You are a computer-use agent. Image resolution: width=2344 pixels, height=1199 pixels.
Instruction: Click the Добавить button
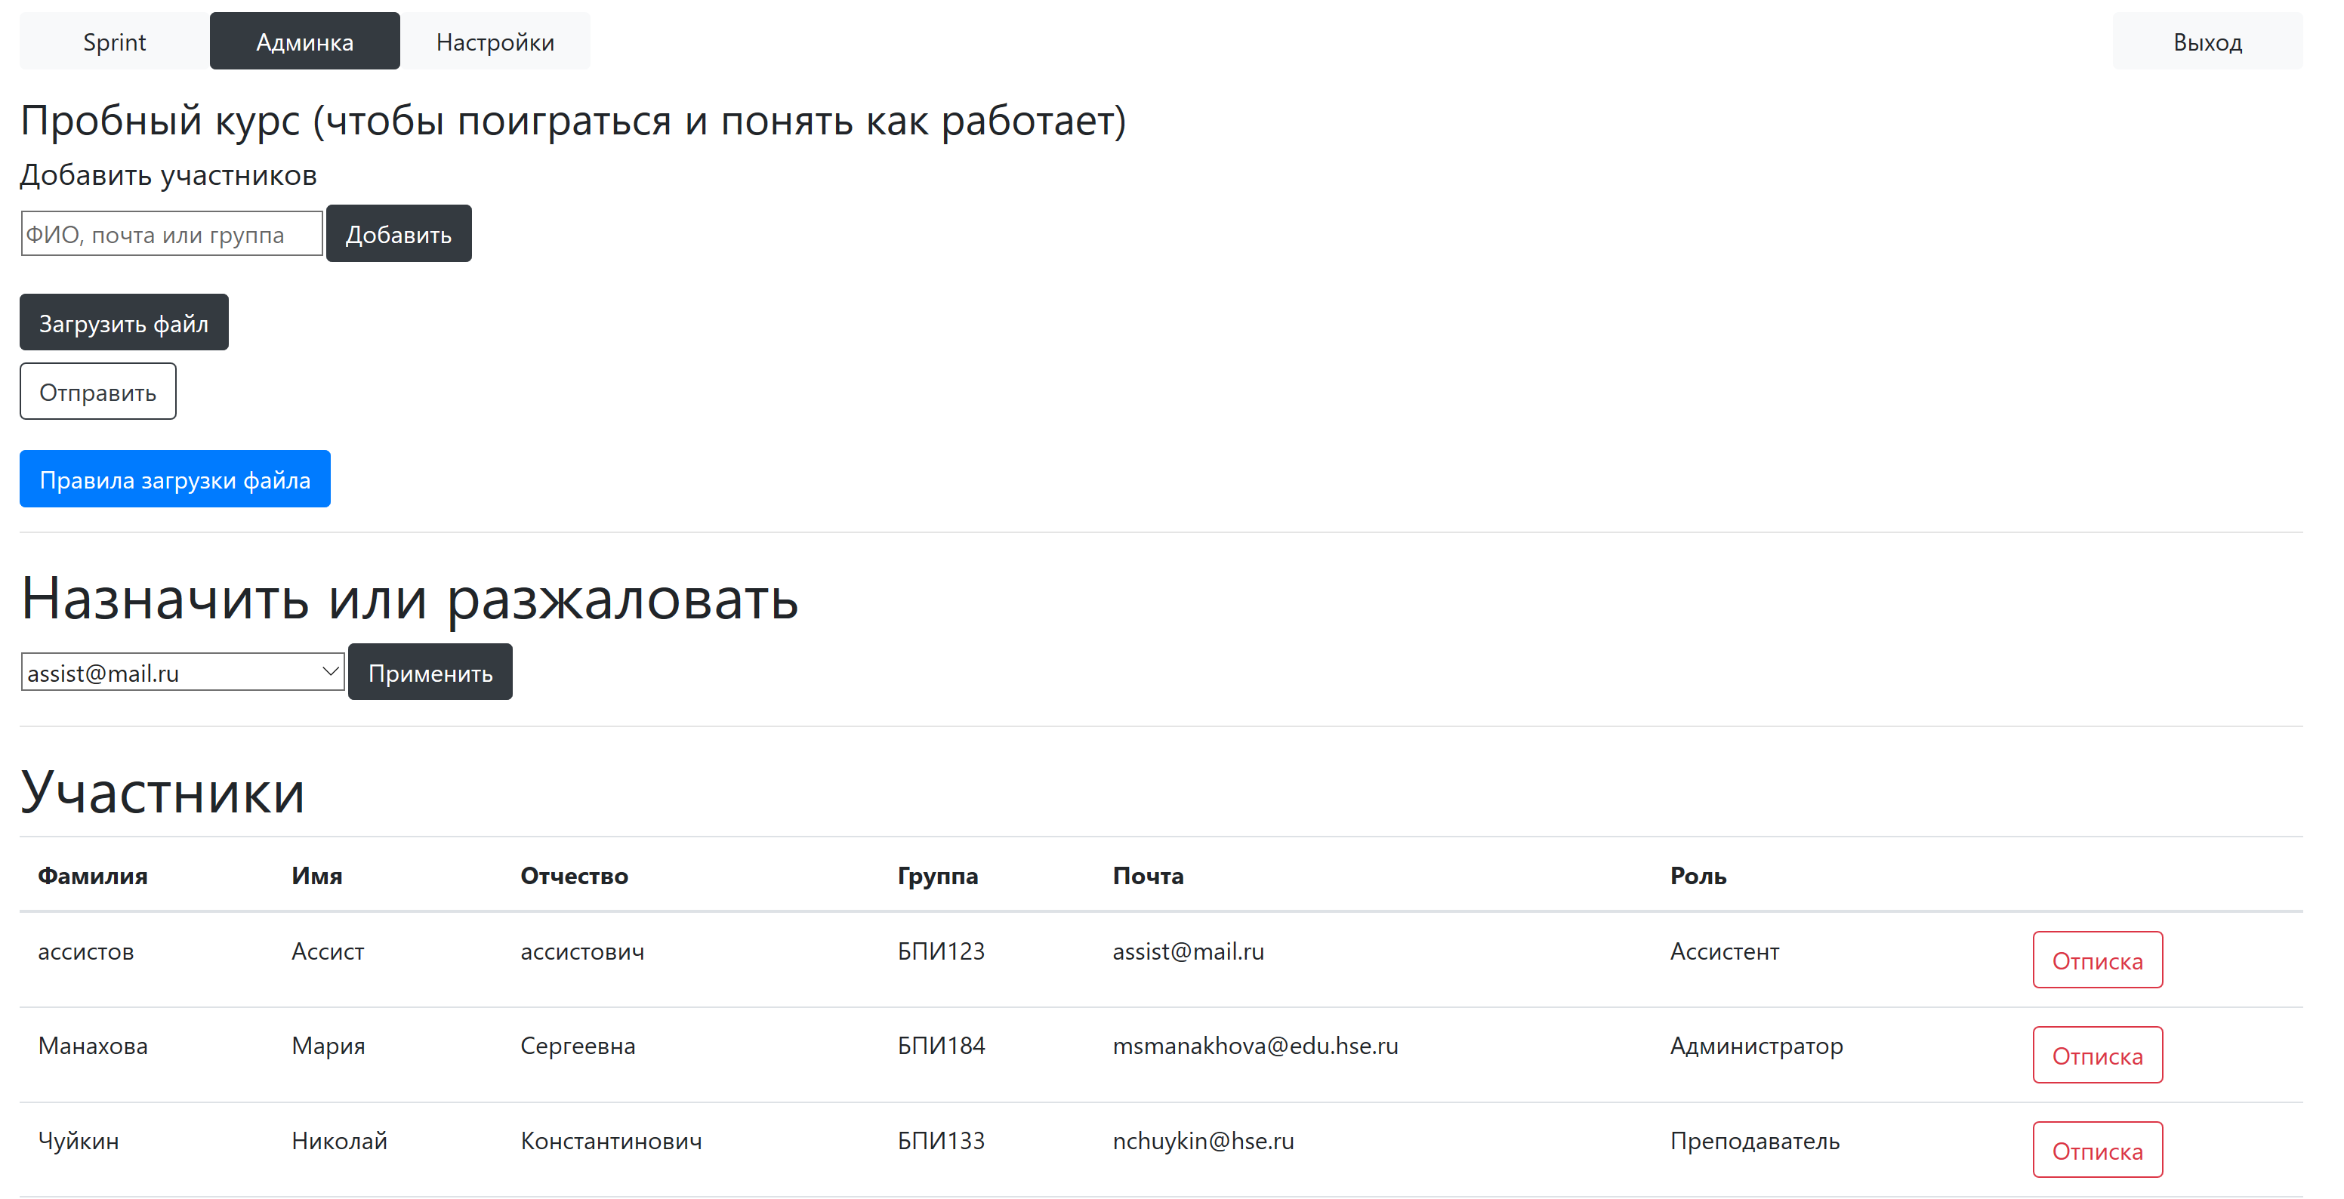pos(399,234)
